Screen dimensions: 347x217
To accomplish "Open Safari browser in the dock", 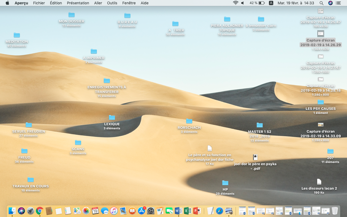I will (220, 211).
